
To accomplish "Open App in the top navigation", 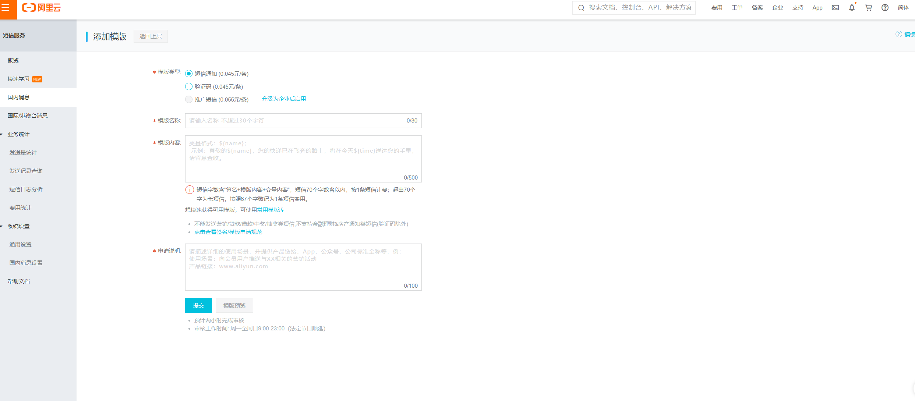I will (x=817, y=8).
